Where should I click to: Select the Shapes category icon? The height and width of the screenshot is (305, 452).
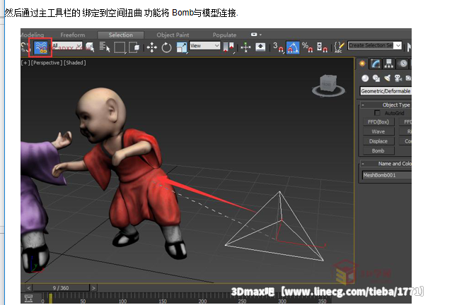click(376, 78)
